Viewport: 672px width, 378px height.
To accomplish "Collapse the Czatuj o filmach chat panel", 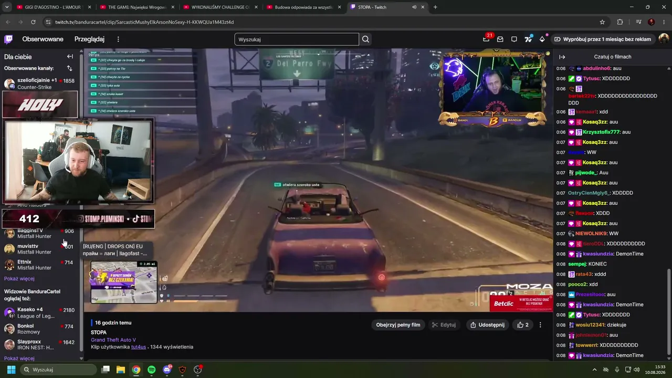I will 562,57.
